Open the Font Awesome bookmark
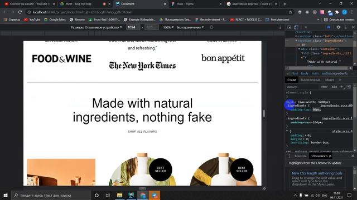 [277, 20]
